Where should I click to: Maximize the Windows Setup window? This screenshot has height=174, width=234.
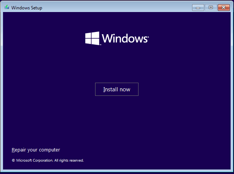tap(211, 8)
